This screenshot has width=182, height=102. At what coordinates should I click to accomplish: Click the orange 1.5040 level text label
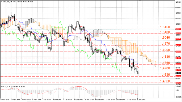[165, 38]
